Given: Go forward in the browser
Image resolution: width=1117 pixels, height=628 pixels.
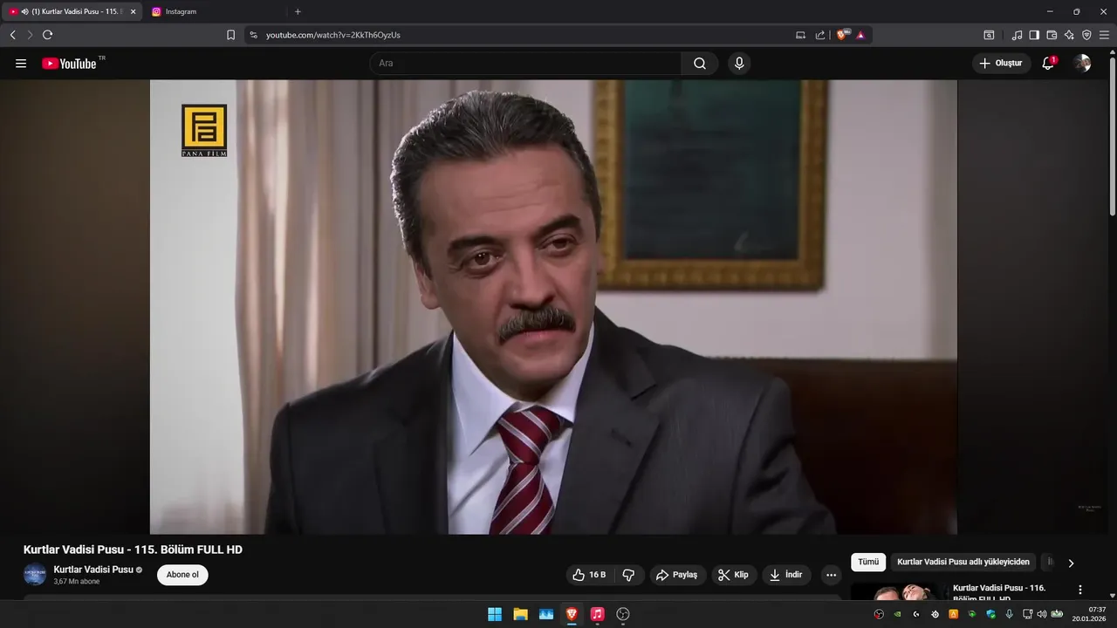Looking at the screenshot, I should coord(30,35).
